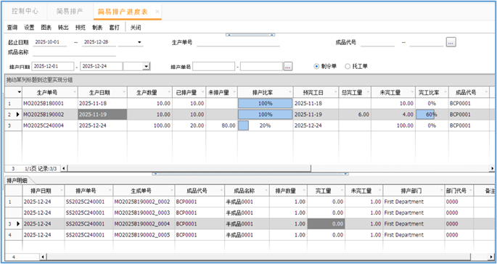The height and width of the screenshot is (264, 497).
Task: Click highlighted 0.00 完工量 cell in row 3
Action: (326, 224)
